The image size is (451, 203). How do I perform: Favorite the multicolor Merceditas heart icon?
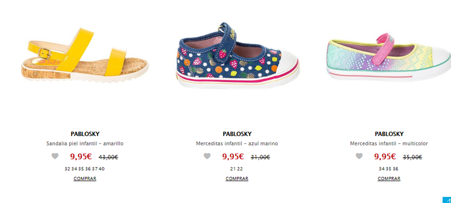click(x=359, y=156)
